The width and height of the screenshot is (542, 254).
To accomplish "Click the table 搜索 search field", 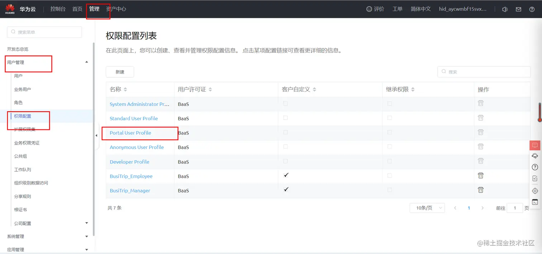I will point(484,72).
